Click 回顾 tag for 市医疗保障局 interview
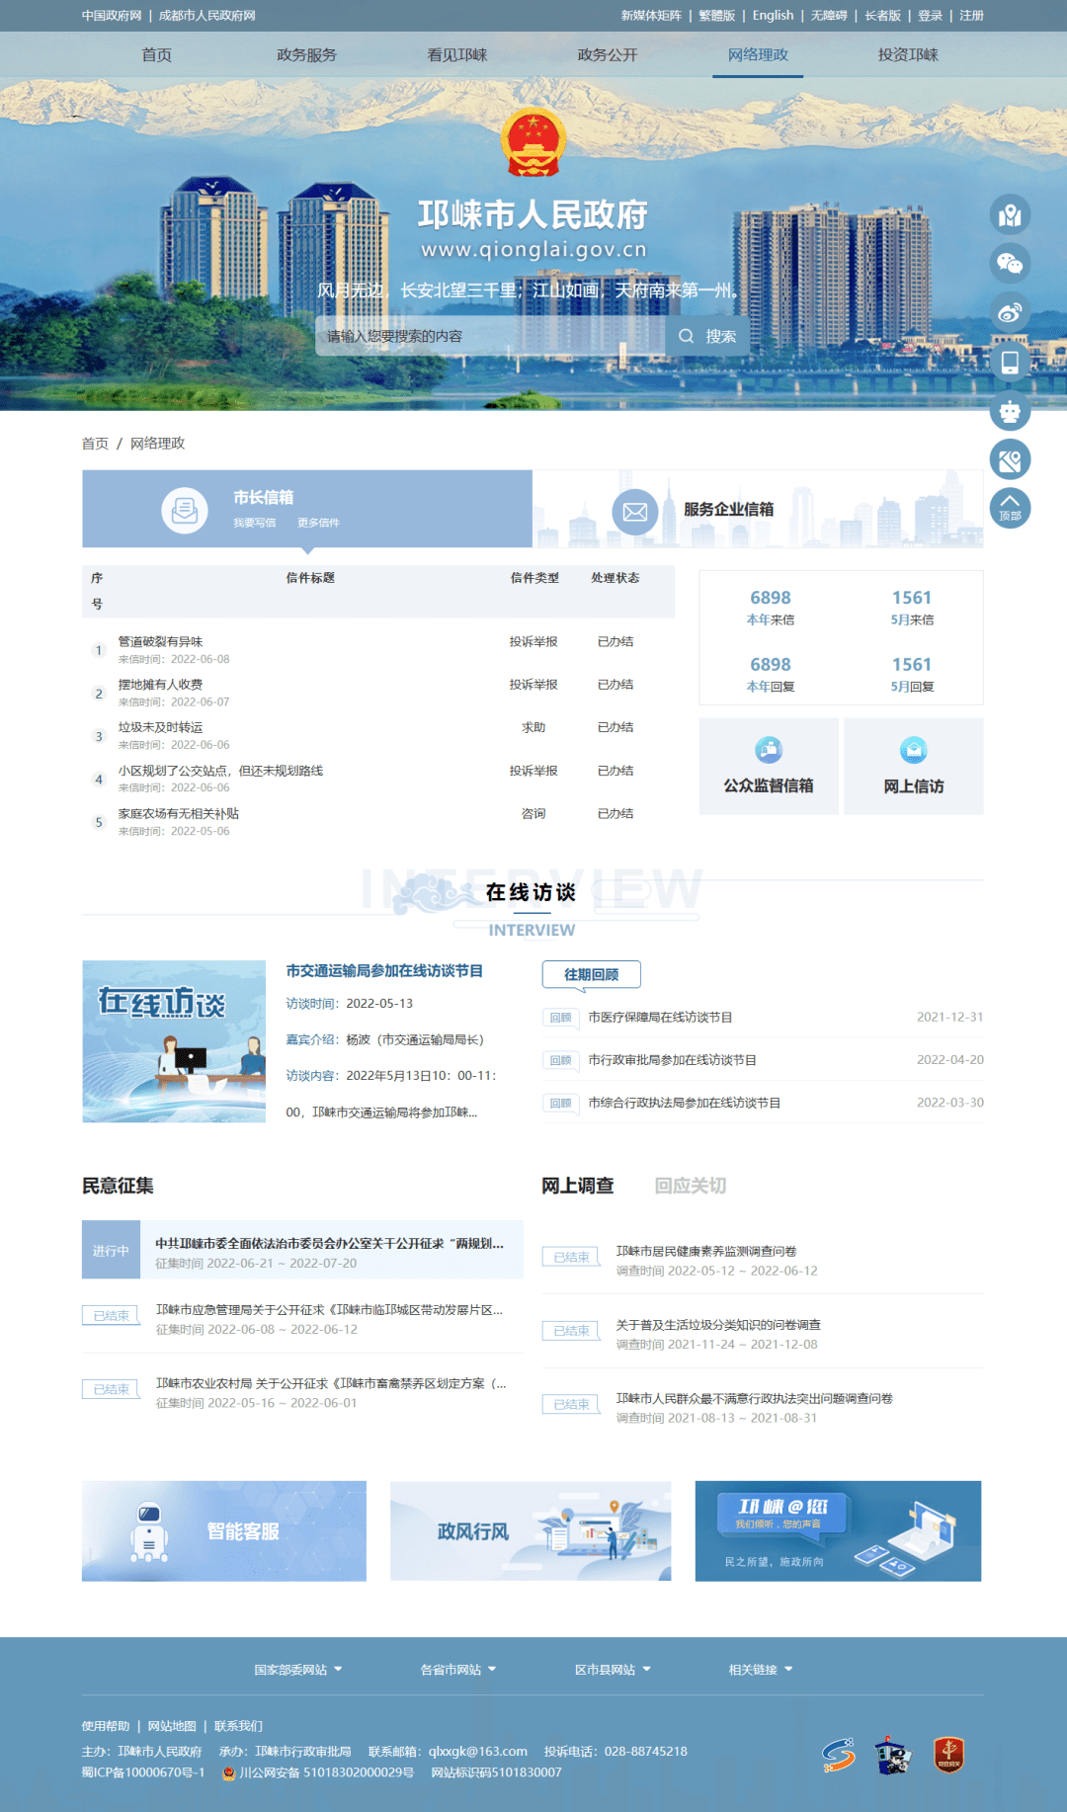This screenshot has width=1067, height=1812. coord(561,1018)
